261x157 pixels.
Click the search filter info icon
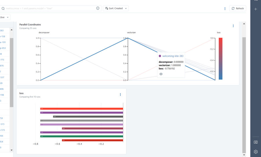pos(98,8)
